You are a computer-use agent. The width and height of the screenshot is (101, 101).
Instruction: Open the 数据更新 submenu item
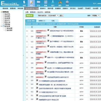click(58, 8)
